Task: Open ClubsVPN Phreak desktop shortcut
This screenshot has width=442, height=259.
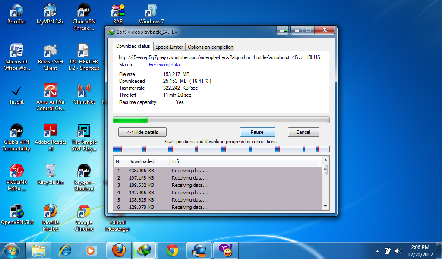Action: [84, 17]
